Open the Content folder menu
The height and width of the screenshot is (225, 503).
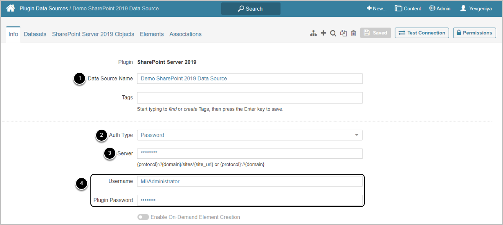coord(408,9)
